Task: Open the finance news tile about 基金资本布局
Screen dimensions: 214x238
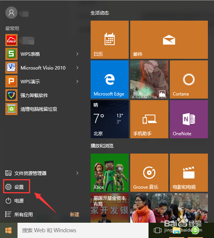Action: [x=110, y=208]
